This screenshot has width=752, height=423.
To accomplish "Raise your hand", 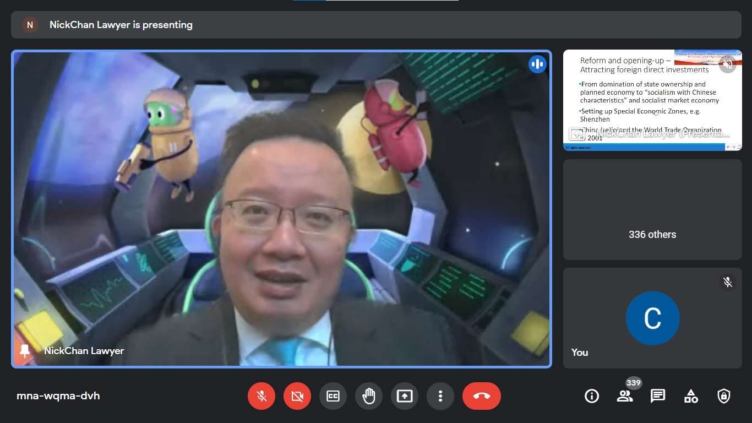I will [369, 396].
